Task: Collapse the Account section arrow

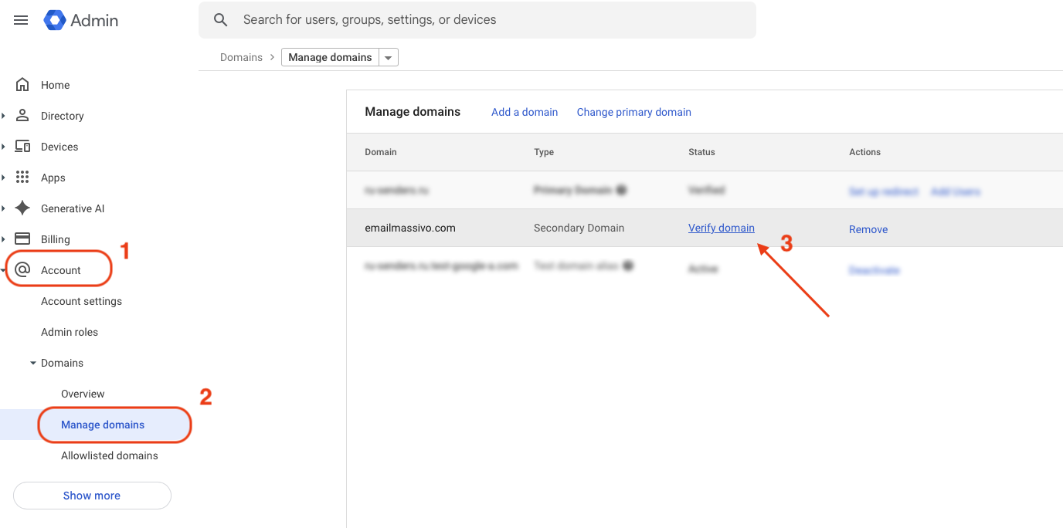Action: coord(4,270)
